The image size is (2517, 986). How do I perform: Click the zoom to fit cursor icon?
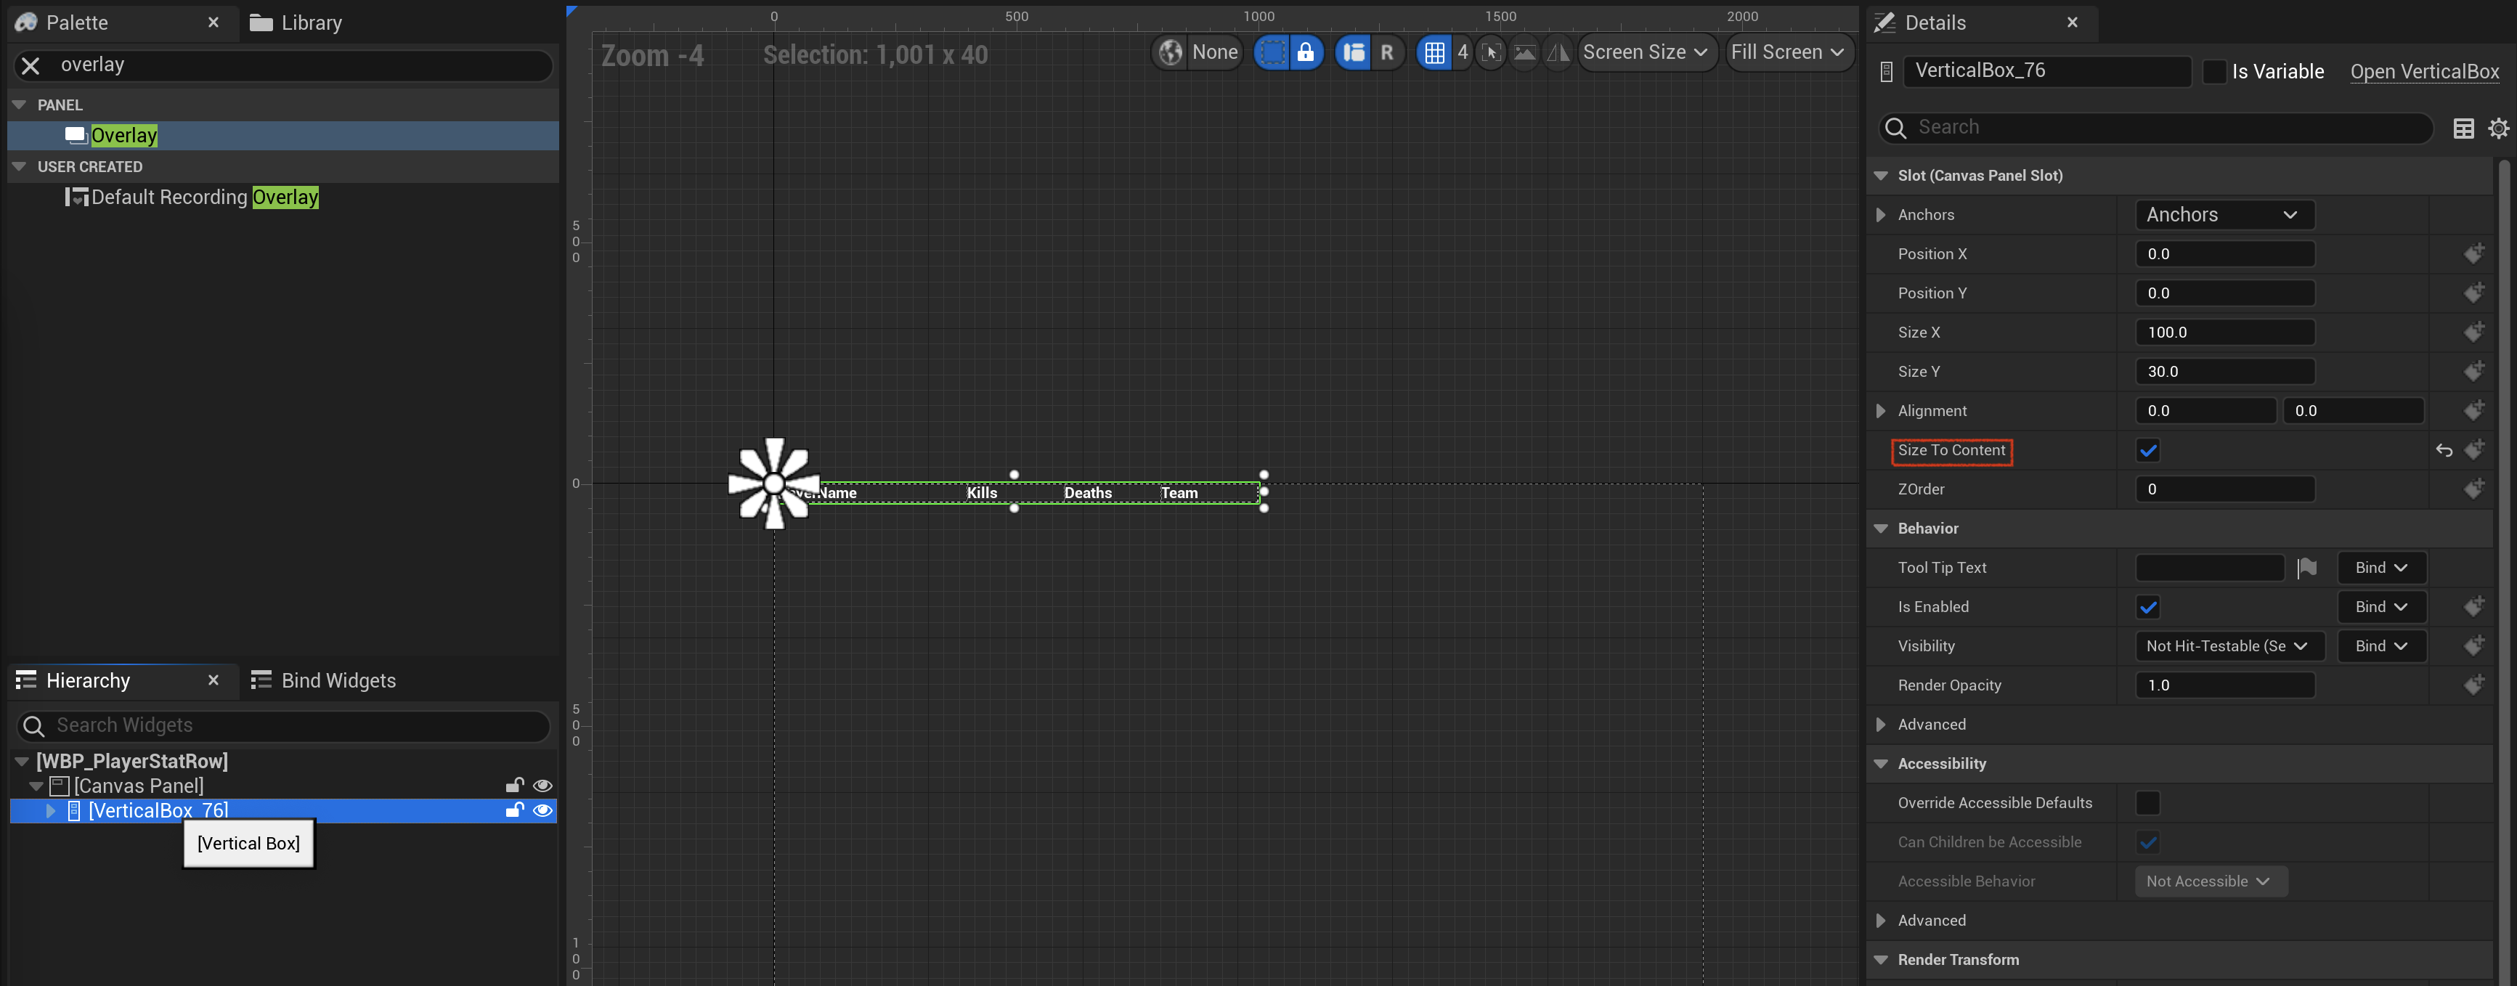tap(1491, 53)
